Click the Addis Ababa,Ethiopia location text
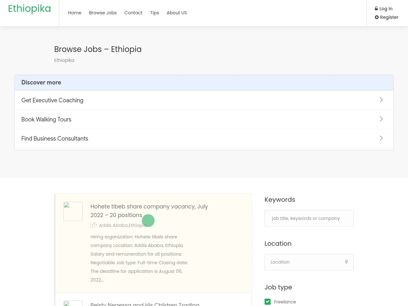Image resolution: width=408 pixels, height=306 pixels. click(123, 225)
